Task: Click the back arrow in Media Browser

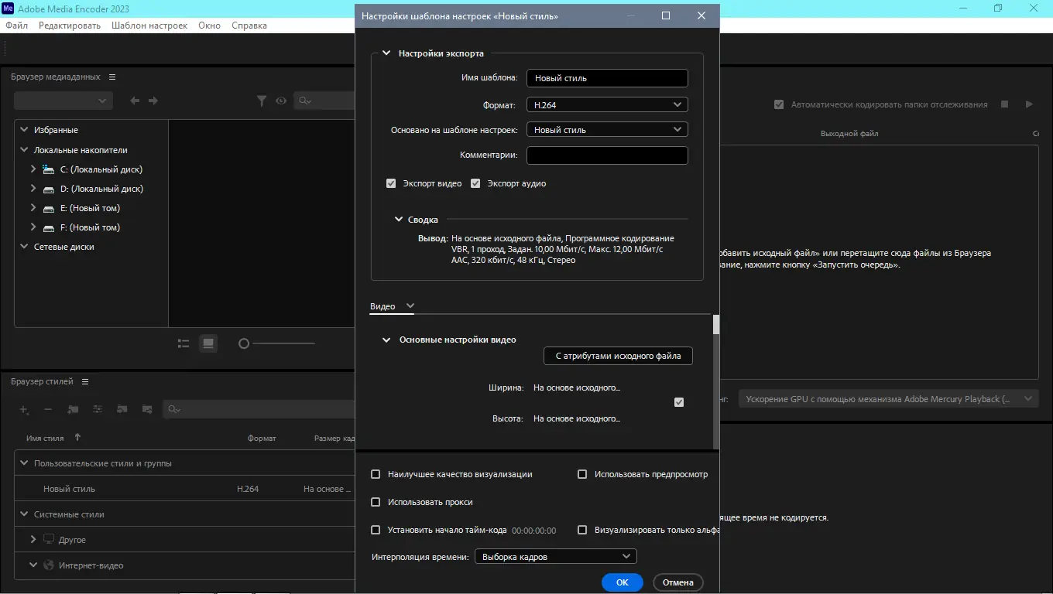Action: tap(135, 101)
